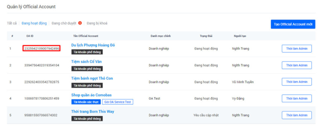This screenshot has width=322, height=135.
Task: Click Thôi làm Admin for Thời trang Born This Way
Action: (297, 115)
